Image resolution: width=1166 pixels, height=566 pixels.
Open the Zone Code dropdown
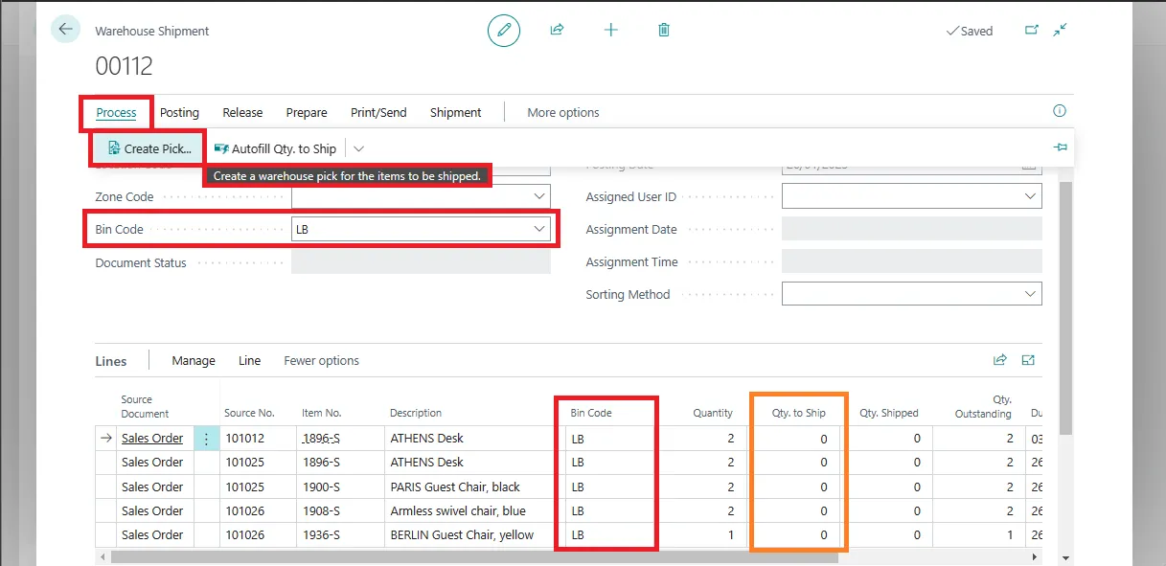pyautogui.click(x=540, y=196)
